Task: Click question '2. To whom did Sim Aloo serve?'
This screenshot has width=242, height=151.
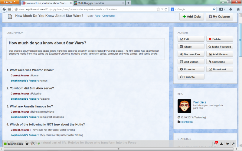Action: [x=30, y=88]
